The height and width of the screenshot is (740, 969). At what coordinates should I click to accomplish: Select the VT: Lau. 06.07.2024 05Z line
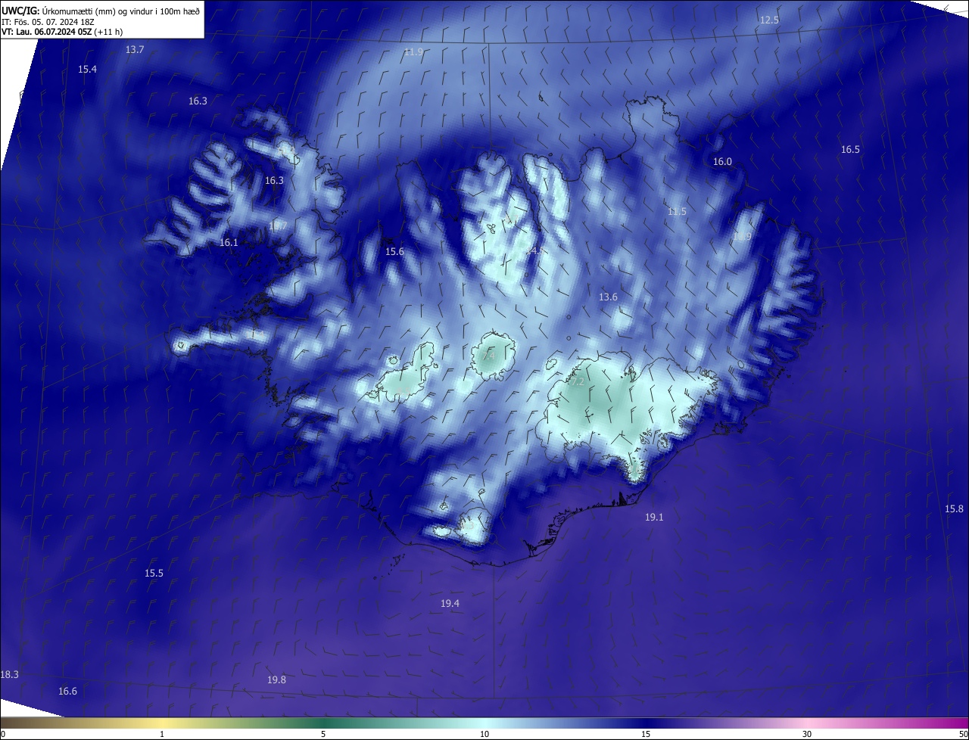[62, 32]
